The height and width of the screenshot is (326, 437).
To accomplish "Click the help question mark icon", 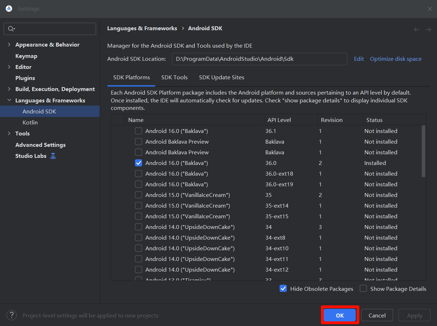I will (x=12, y=315).
